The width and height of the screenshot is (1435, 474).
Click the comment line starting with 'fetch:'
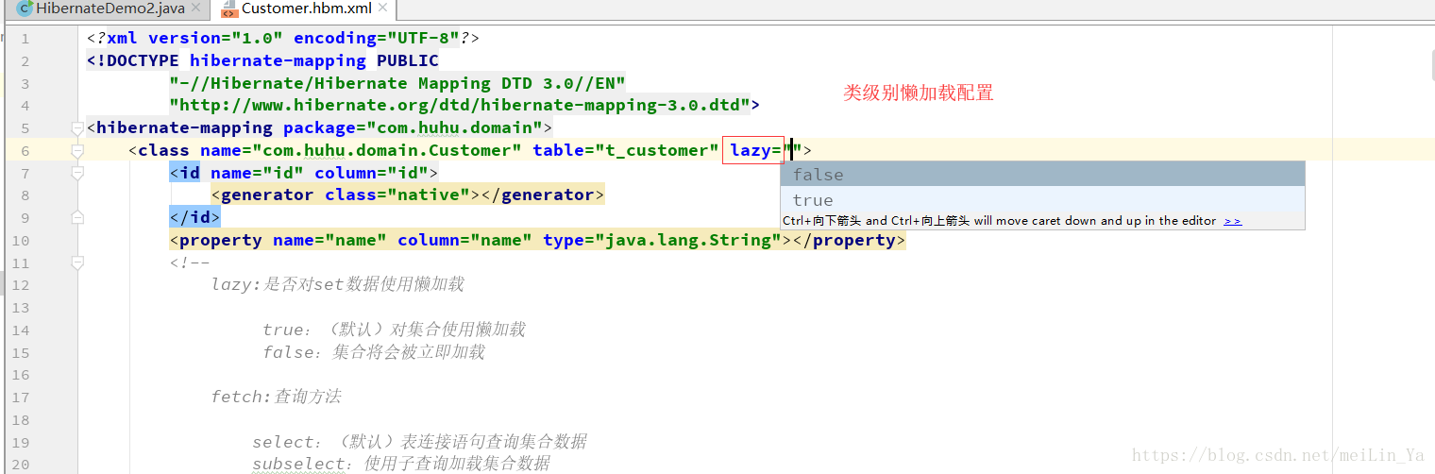pyautogui.click(x=276, y=397)
